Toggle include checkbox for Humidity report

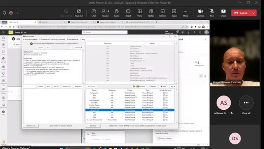click(164, 103)
